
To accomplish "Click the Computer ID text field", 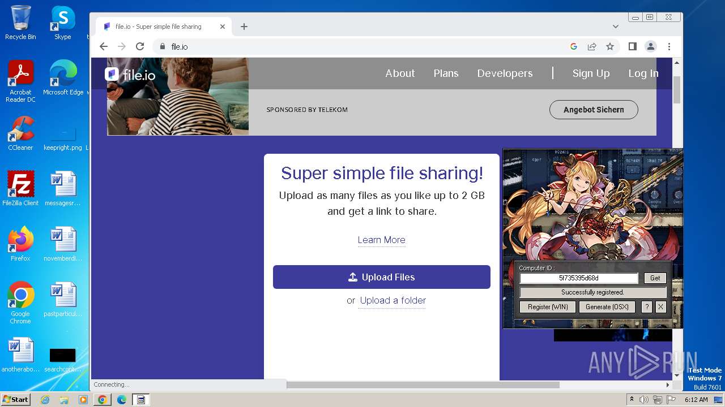I will [579, 278].
